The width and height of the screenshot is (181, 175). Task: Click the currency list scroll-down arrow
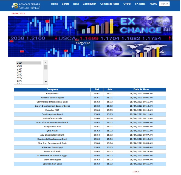click(46, 82)
